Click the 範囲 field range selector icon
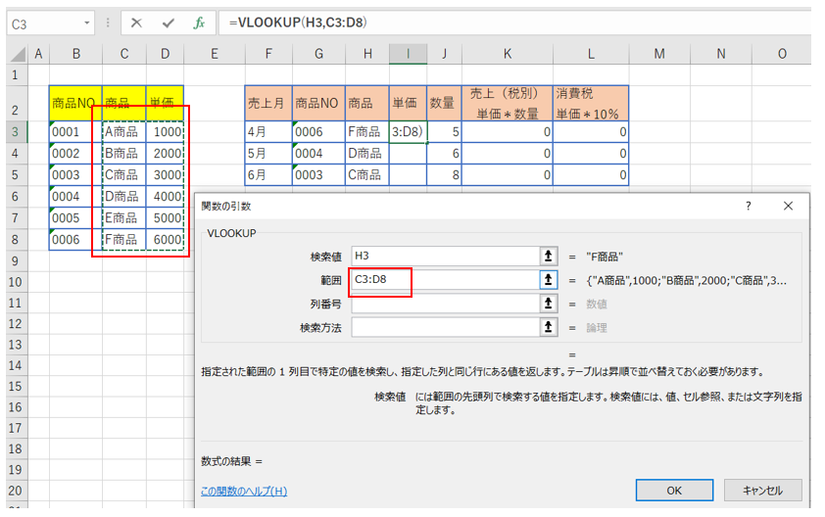 click(x=549, y=280)
